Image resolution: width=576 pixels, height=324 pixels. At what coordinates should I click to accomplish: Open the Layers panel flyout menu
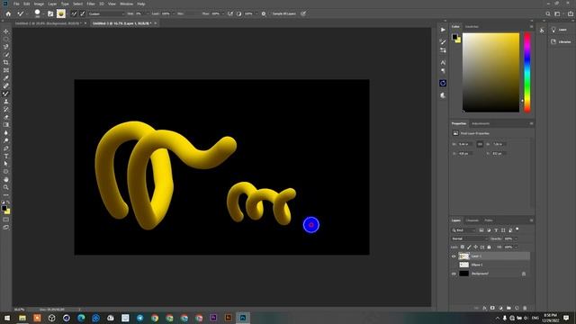pyautogui.click(x=531, y=220)
